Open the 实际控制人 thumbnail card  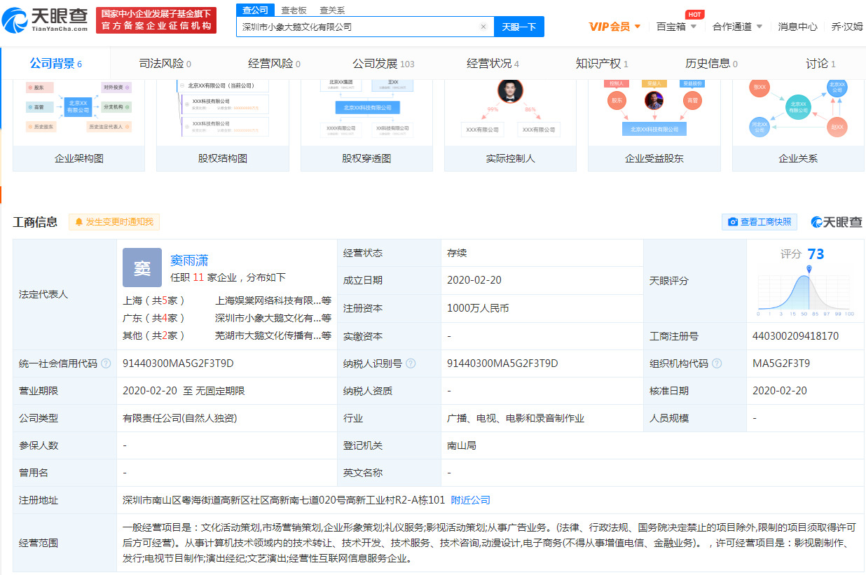pyautogui.click(x=510, y=126)
